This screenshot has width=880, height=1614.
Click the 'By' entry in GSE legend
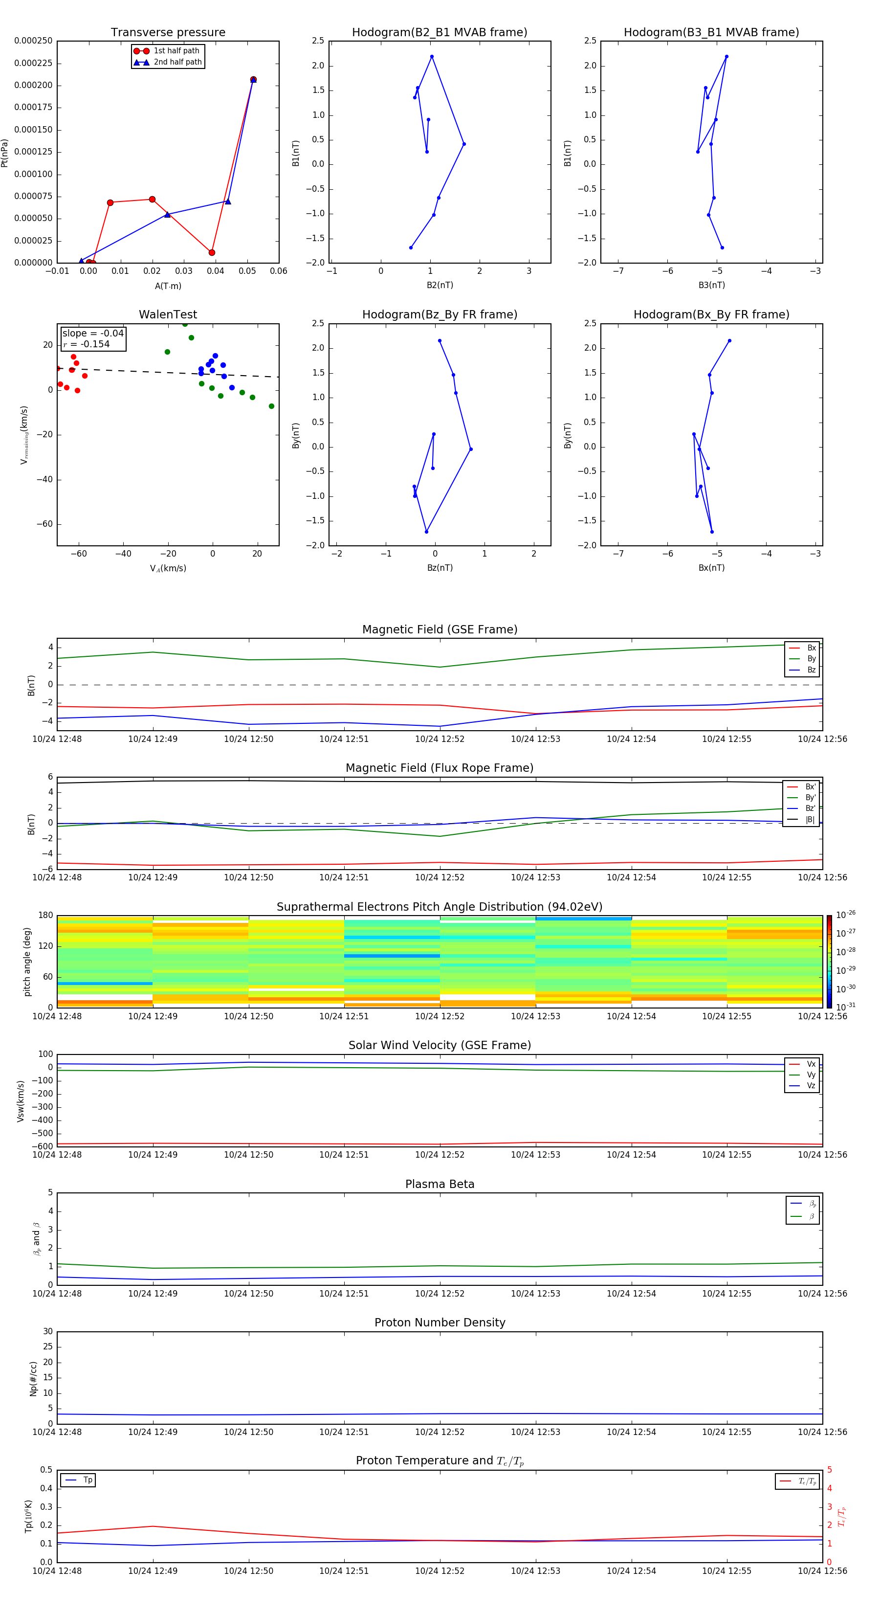[803, 659]
